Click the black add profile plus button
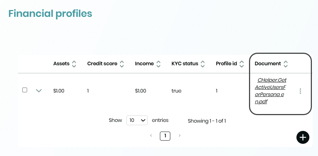 (x=303, y=137)
